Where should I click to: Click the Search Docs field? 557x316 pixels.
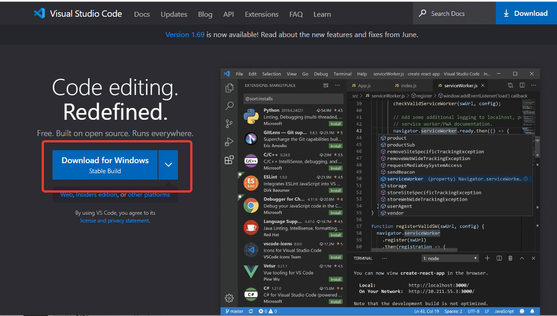coord(454,13)
